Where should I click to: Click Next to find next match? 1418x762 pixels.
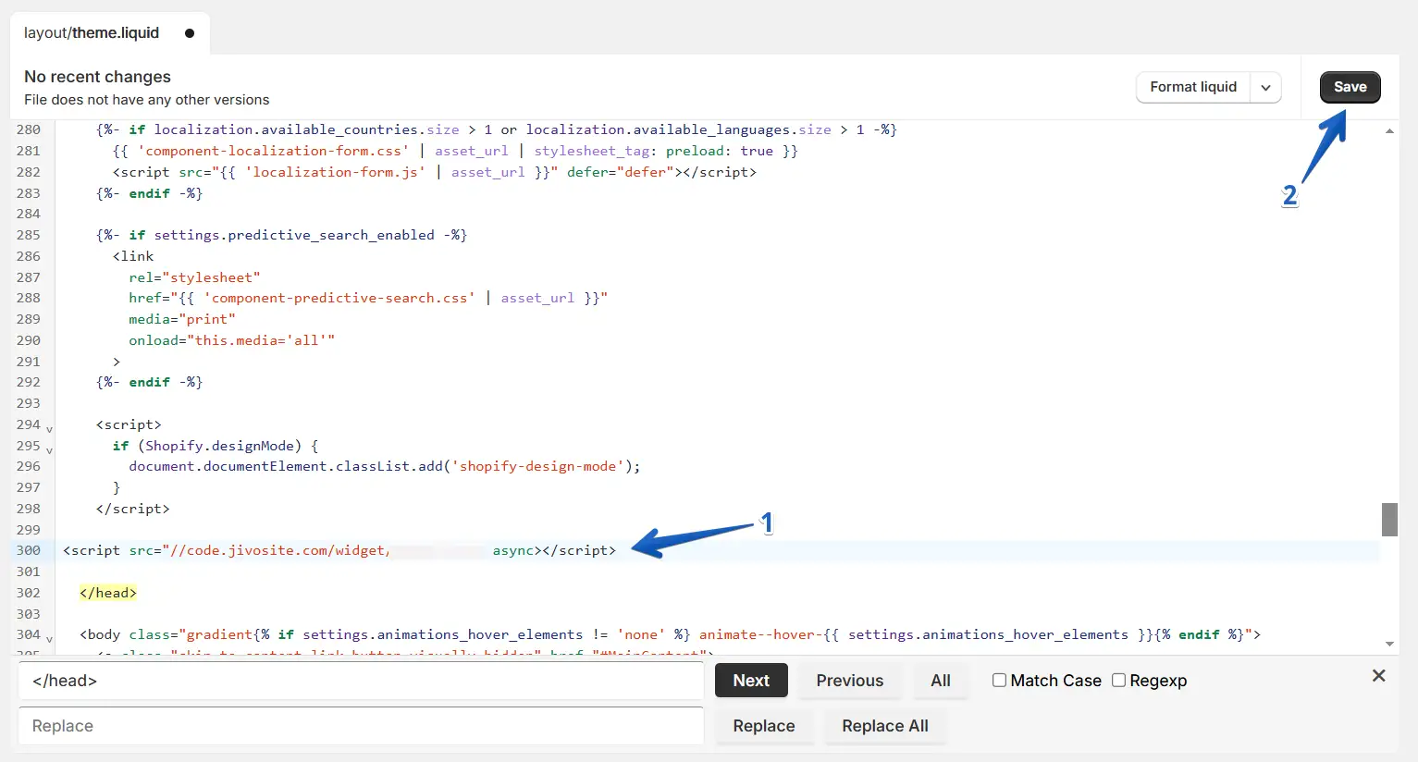(750, 681)
